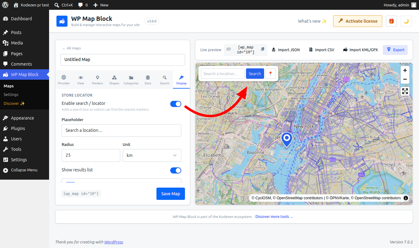This screenshot has width=419, height=248.
Task: Go back via the All maps link
Action: pos(71,48)
